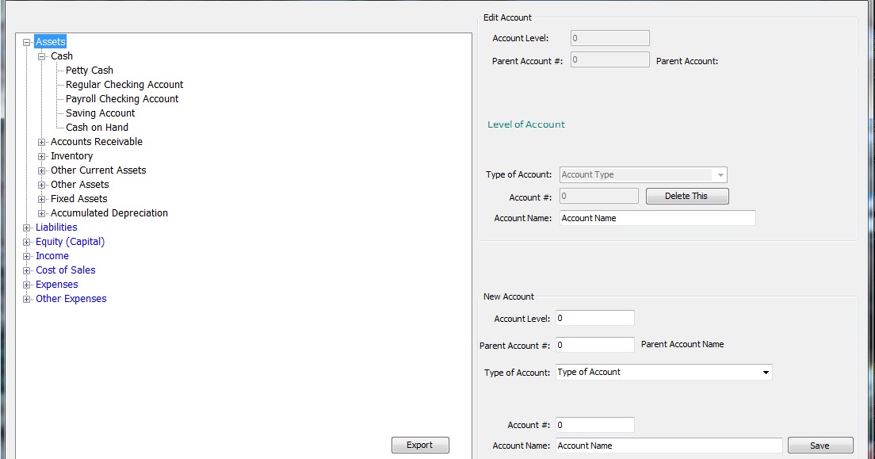Screen dimensions: 875x459
Task: Click the Parent Account Name label
Action: tap(682, 345)
